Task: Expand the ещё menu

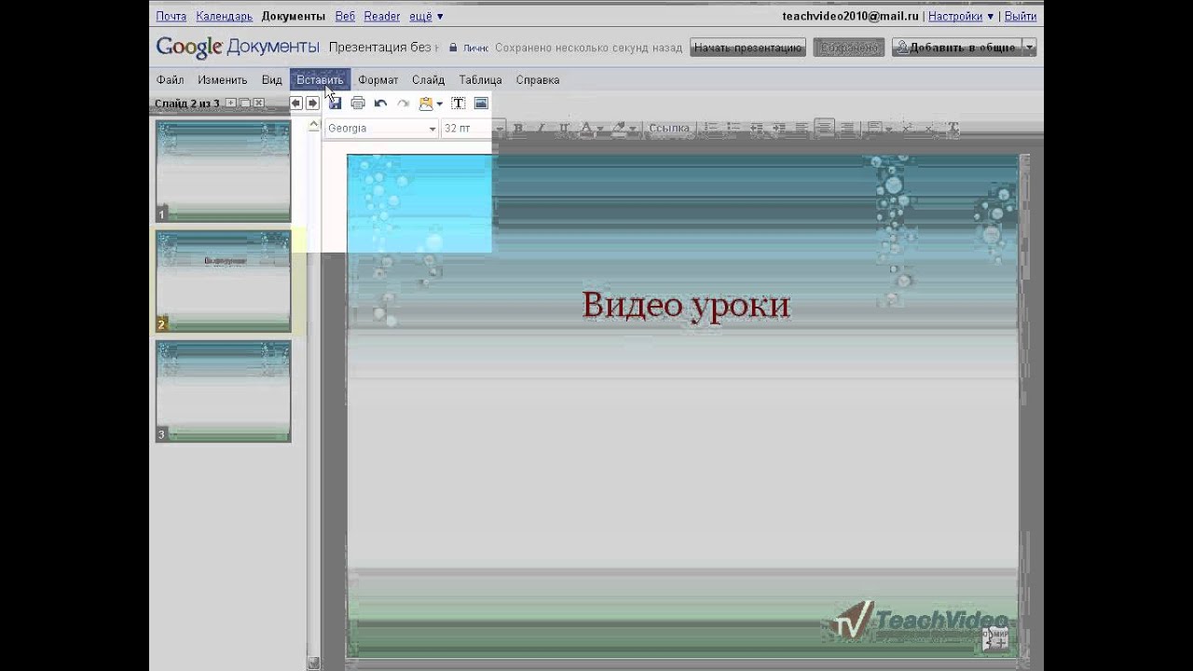Action: [426, 16]
